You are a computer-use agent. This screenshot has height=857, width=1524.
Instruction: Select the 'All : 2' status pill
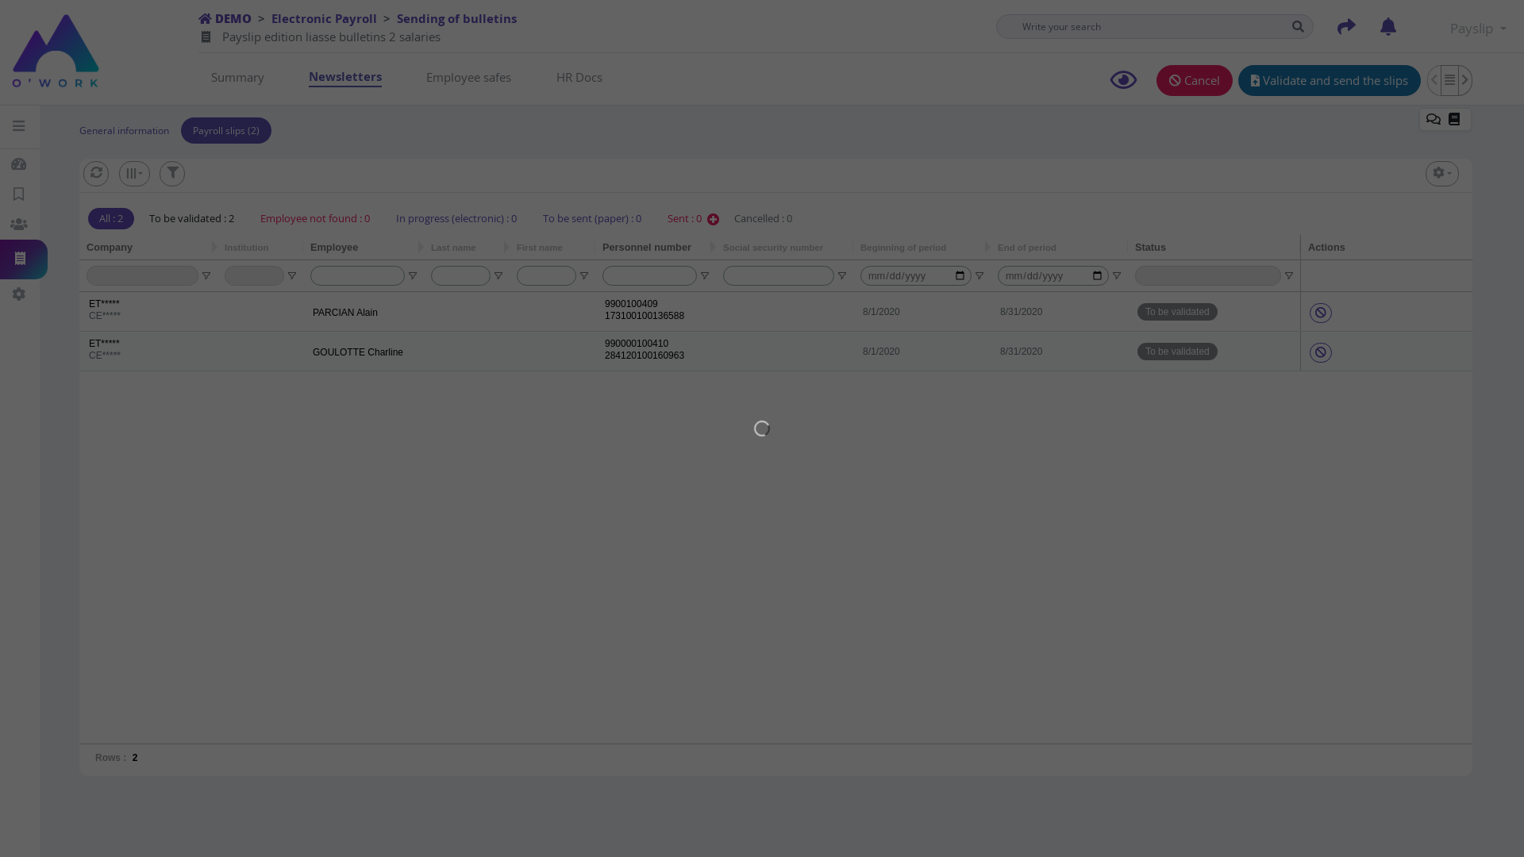click(111, 219)
